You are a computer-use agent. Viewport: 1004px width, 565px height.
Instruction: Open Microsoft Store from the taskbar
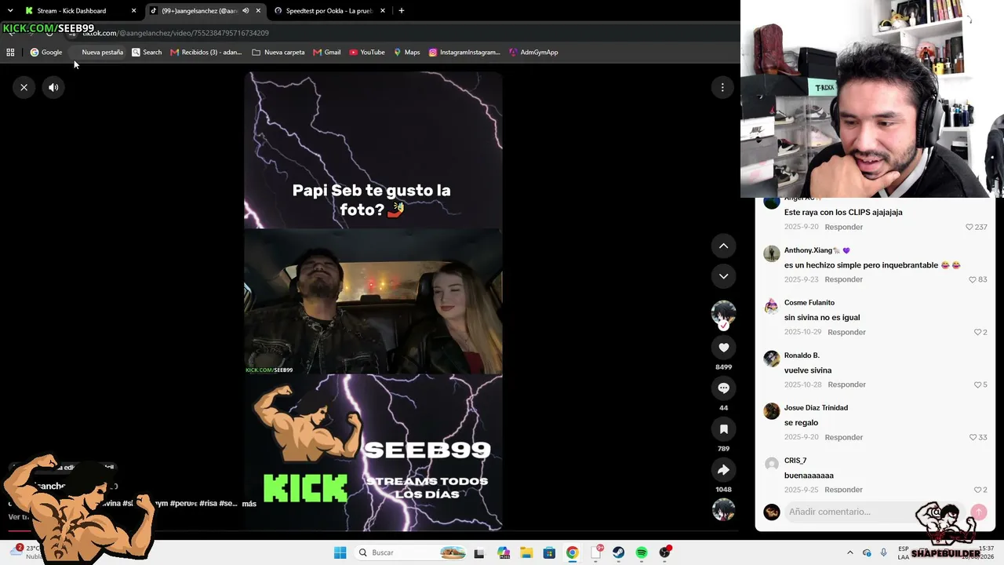[x=549, y=552]
